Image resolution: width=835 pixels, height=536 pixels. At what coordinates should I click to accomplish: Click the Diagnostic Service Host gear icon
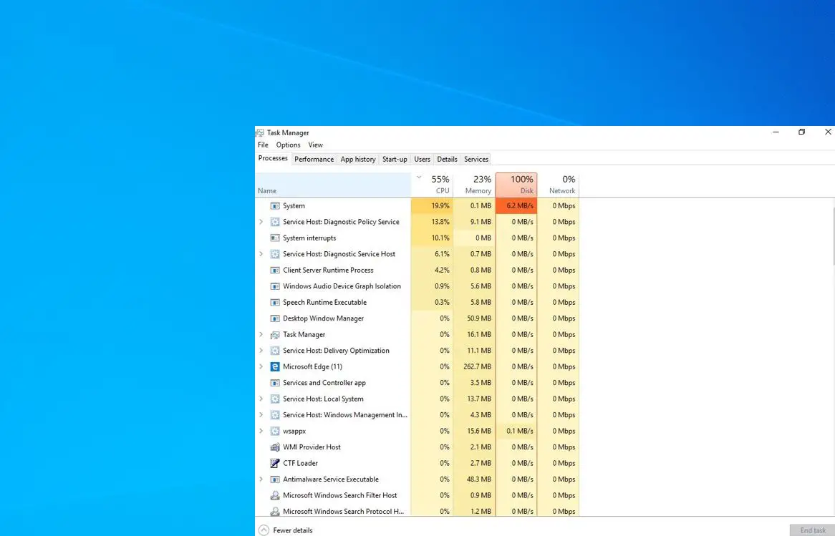click(275, 254)
